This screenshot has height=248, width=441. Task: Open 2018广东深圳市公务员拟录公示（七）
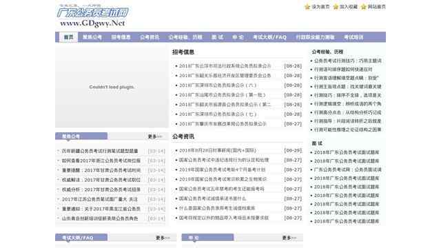(218, 114)
